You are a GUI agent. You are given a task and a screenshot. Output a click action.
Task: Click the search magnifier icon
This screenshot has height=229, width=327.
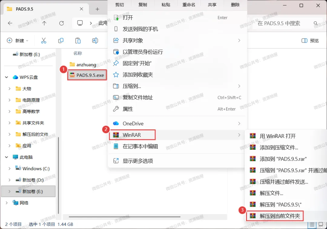316,23
